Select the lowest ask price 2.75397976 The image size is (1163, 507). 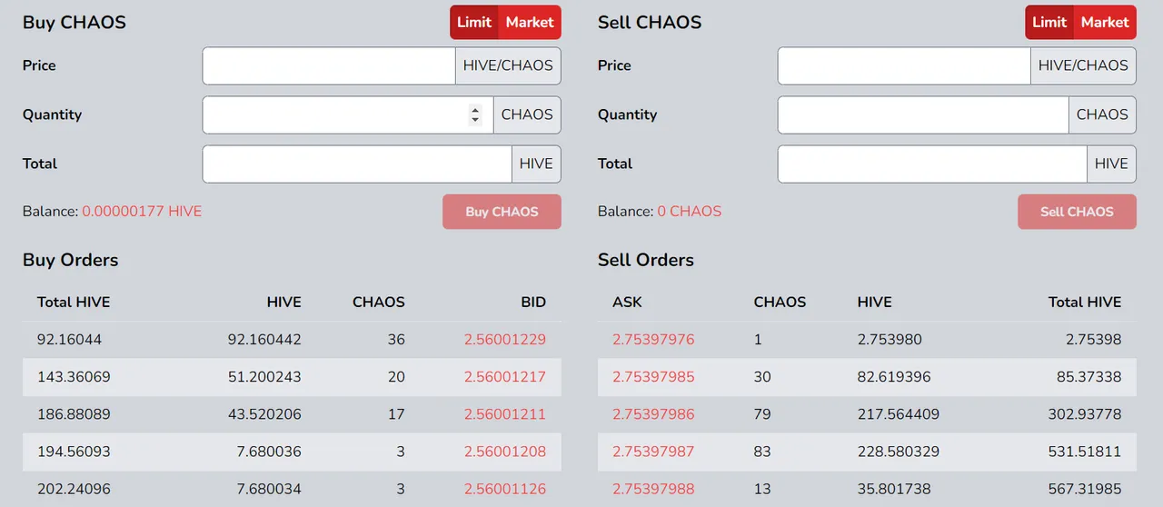coord(653,339)
